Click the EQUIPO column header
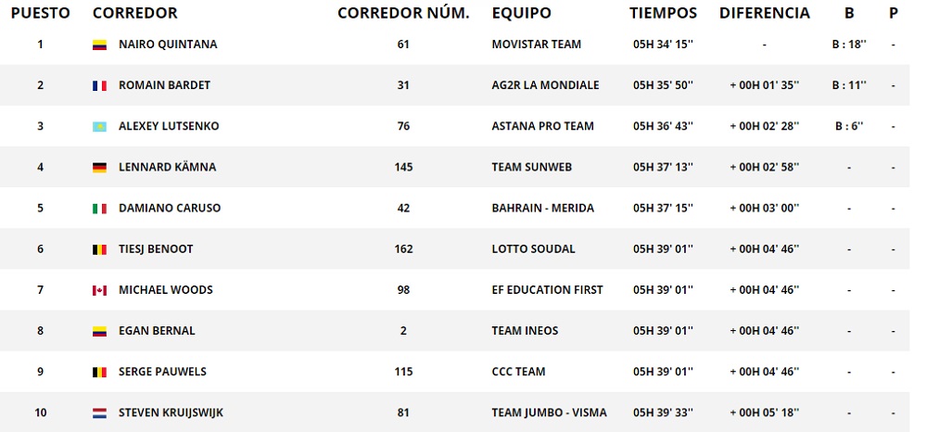Image resolution: width=927 pixels, height=432 pixels. (x=521, y=13)
